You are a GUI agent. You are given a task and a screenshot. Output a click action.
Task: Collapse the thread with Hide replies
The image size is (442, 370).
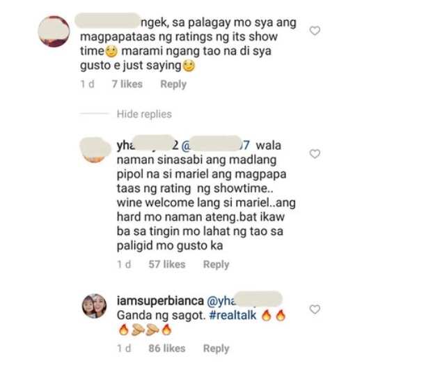click(x=144, y=114)
